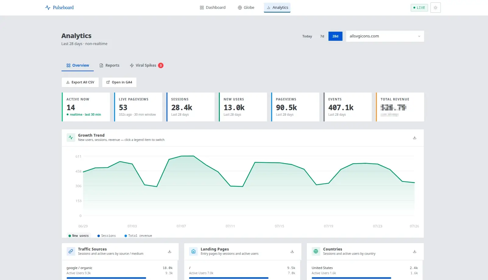Click the United States sessions progress bar
Screen dimensions: 488x280
[351, 278]
